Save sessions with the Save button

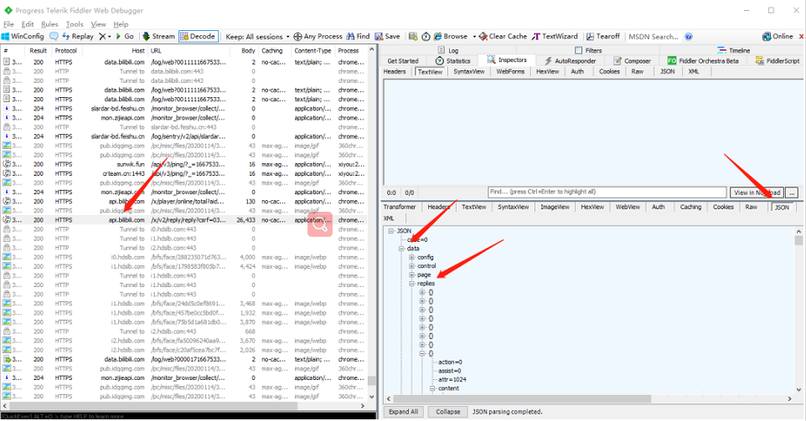[388, 37]
